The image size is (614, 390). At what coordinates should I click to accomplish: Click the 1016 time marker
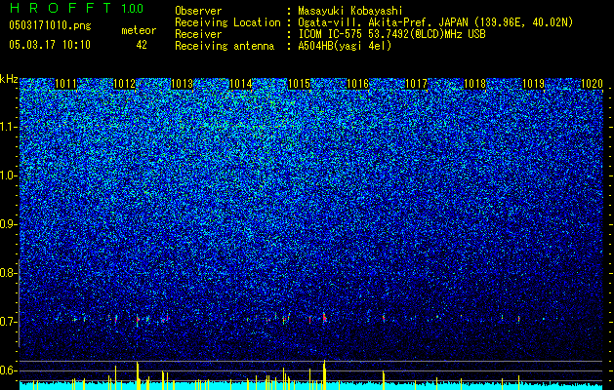357,84
